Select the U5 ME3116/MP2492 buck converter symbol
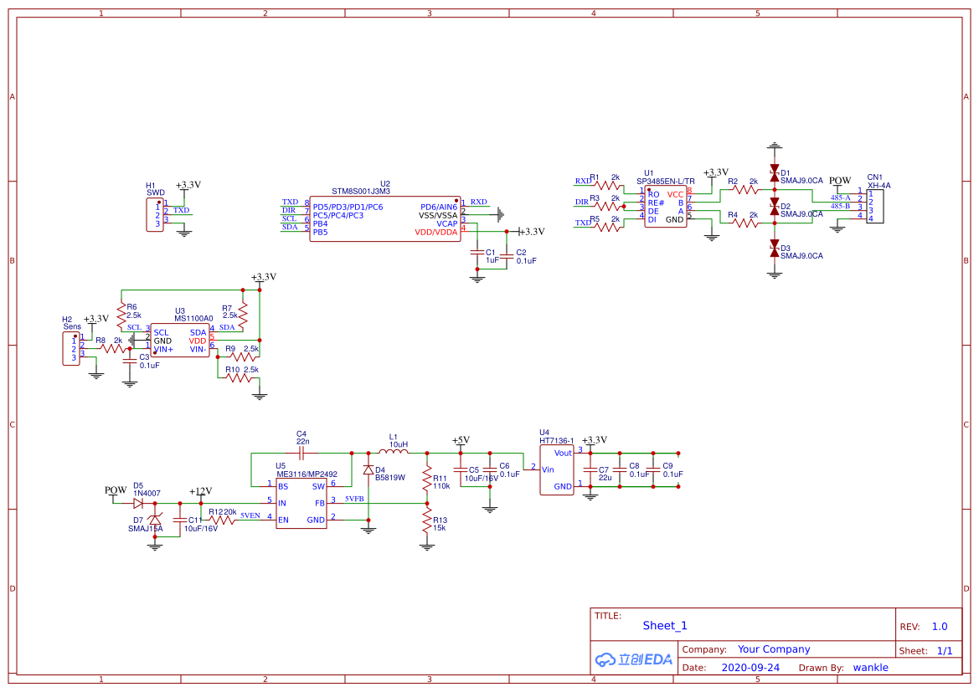 click(301, 504)
